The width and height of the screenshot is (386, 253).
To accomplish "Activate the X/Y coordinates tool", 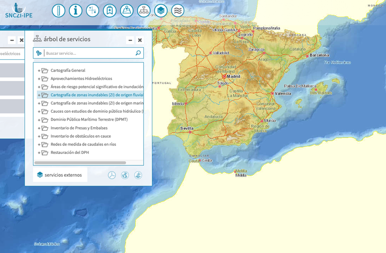I will click(92, 10).
